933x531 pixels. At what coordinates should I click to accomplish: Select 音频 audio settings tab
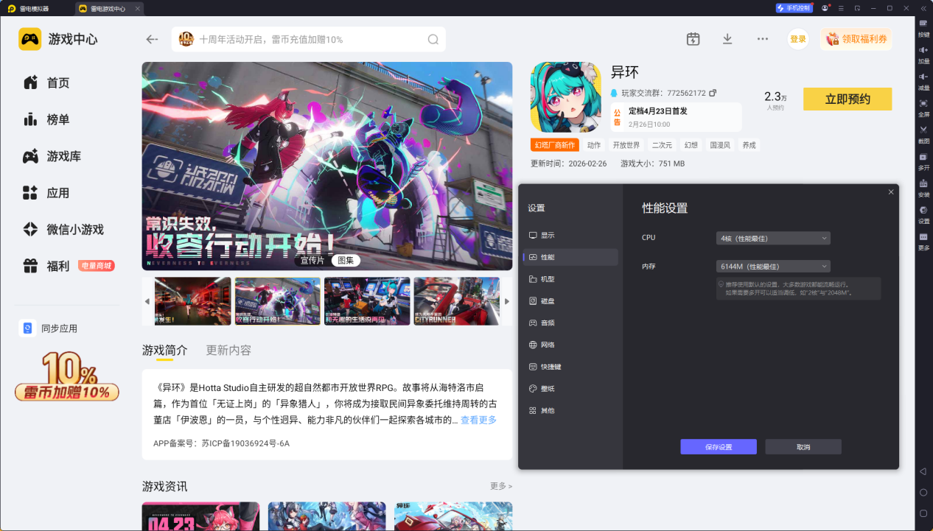tap(570, 323)
